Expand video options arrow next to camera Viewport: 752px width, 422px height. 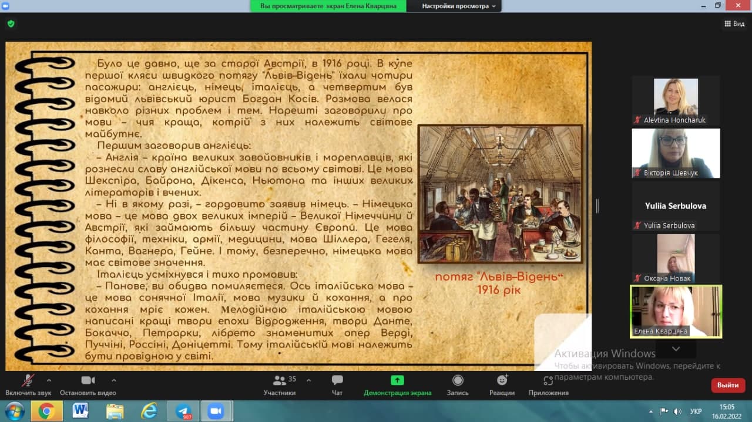[x=114, y=380]
